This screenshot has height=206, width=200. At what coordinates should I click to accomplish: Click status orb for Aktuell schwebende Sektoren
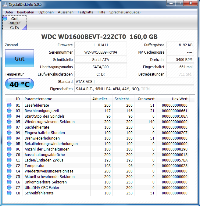click(x=9, y=176)
